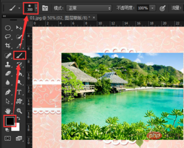Select the Elliptical Marquee tool
184x148 pixels.
point(8,28)
